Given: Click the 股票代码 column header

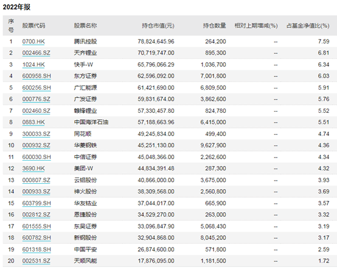Looking at the screenshot, I should (x=33, y=25).
